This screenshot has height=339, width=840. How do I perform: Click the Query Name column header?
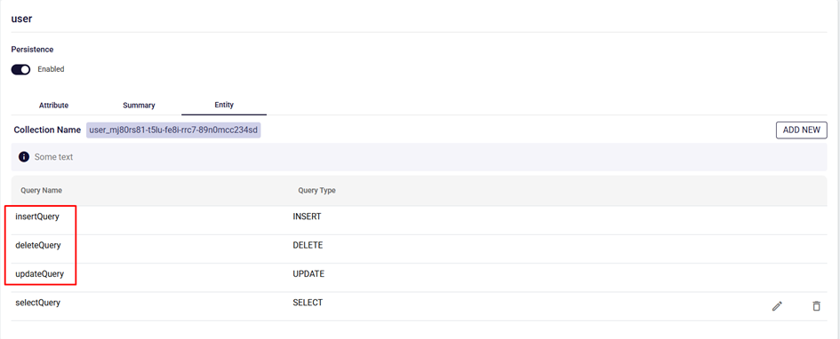[41, 190]
